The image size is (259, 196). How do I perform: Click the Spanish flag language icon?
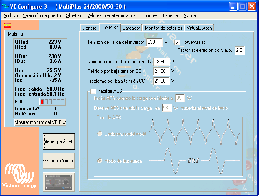8,26
